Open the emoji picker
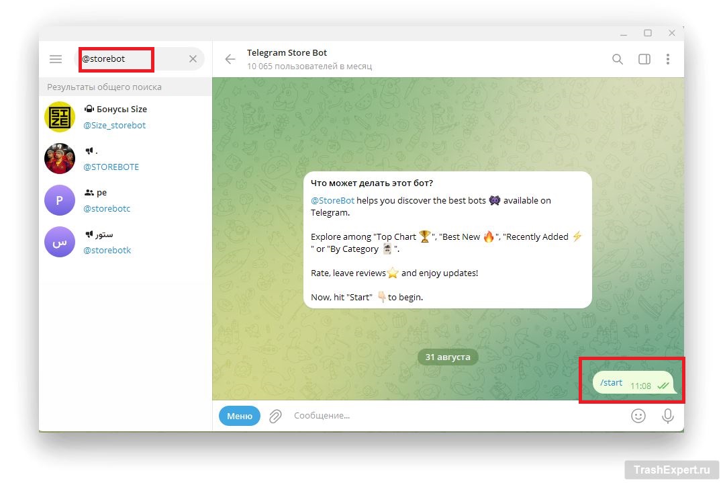The image size is (723, 483). 638,416
